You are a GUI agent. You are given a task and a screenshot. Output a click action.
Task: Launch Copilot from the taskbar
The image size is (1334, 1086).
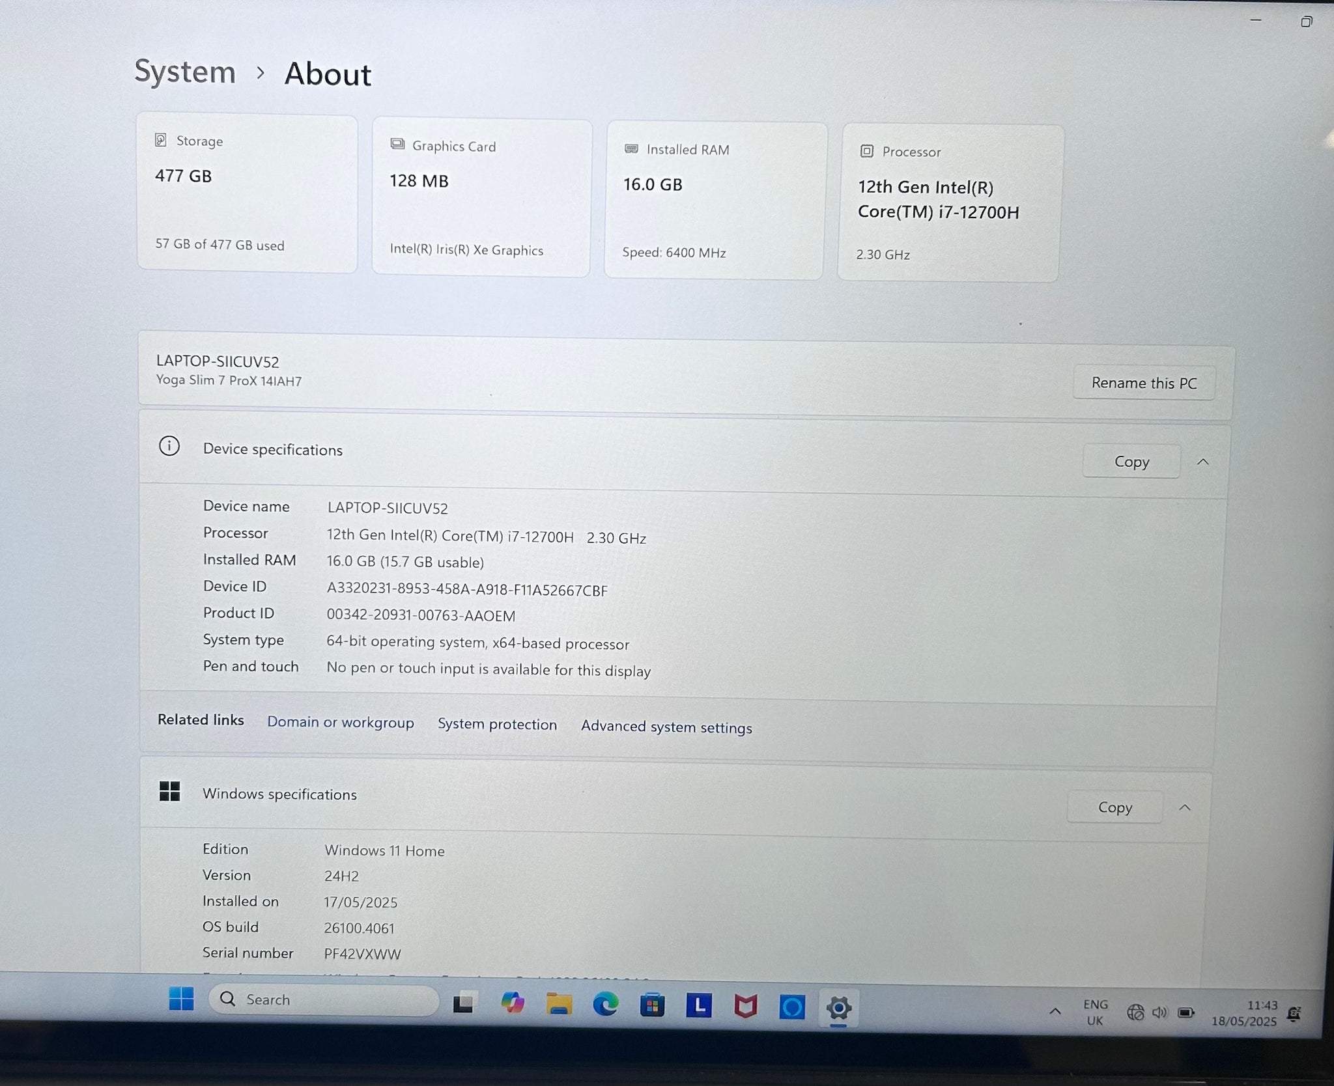(512, 1003)
